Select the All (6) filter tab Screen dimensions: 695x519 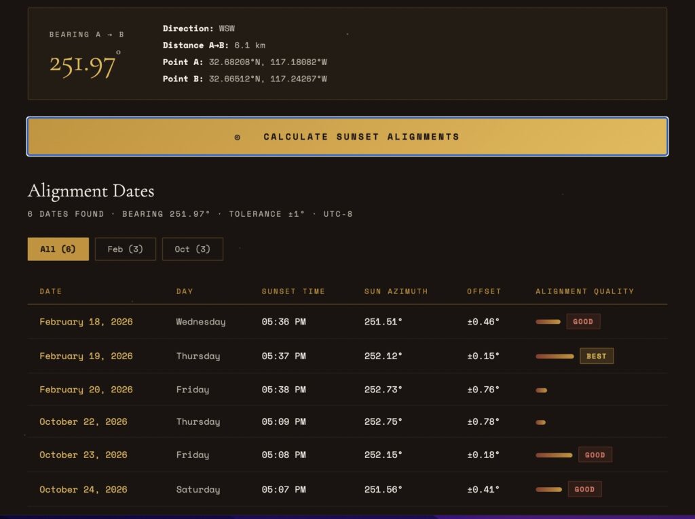click(x=58, y=249)
